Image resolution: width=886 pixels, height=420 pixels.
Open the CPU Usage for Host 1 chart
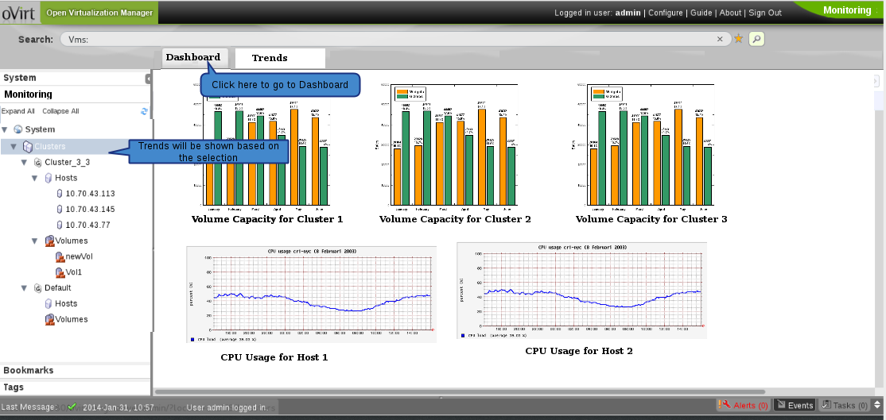(x=311, y=295)
